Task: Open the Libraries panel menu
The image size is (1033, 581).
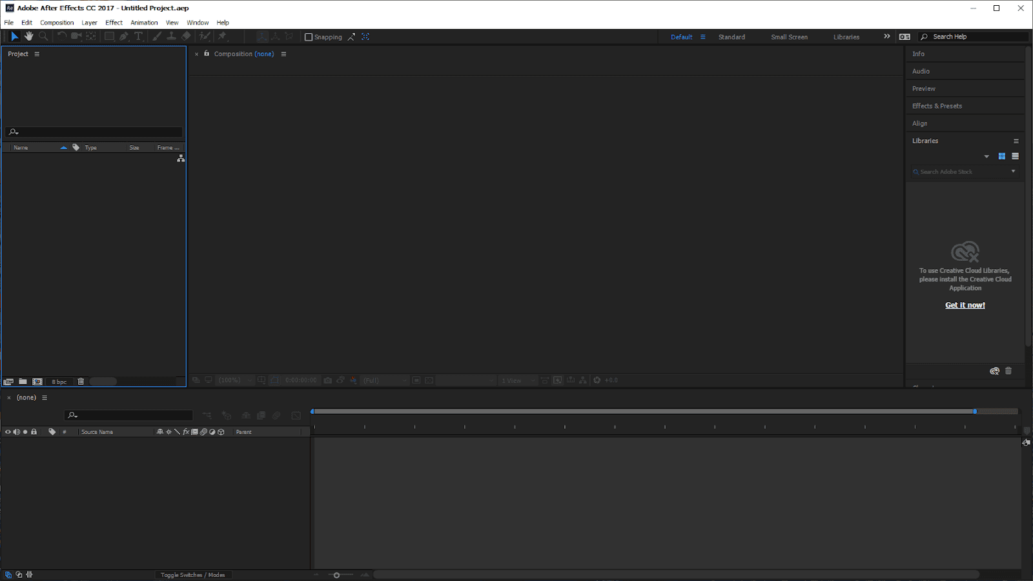Action: tap(1016, 141)
